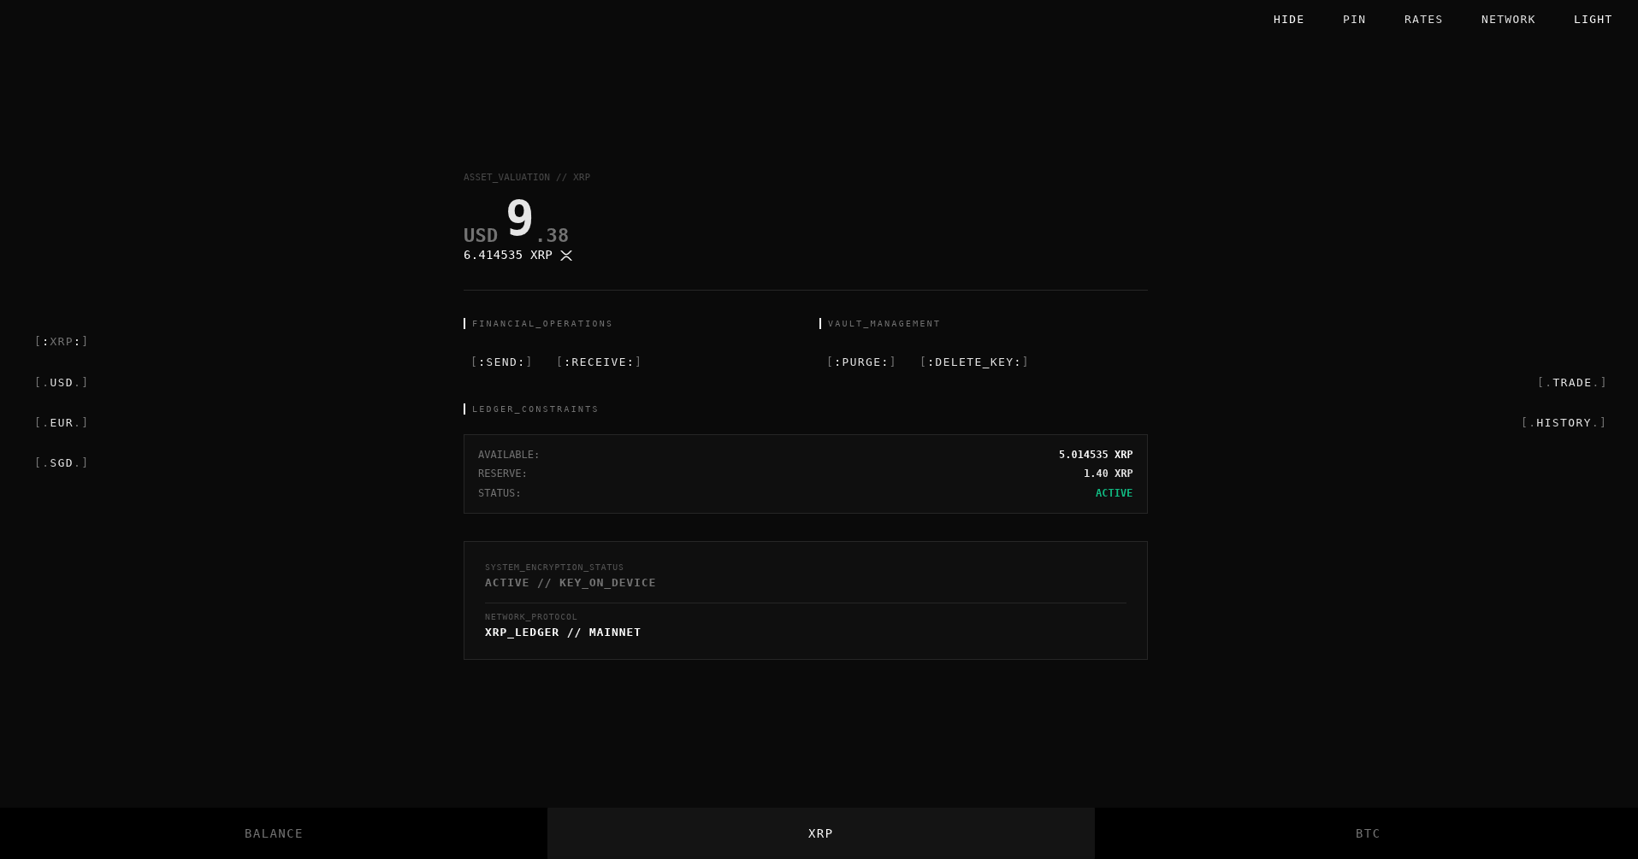Viewport: 1638px width, 859px height.
Task: Click the PURGE vault button
Action: coord(861,362)
